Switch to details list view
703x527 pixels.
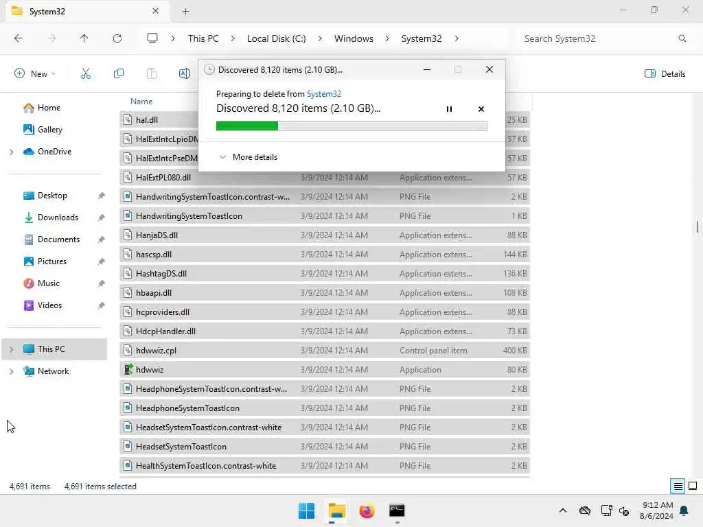coord(678,487)
